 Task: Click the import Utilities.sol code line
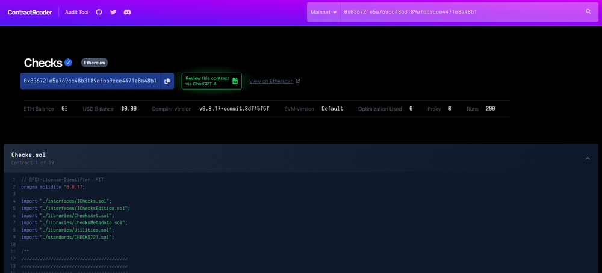pos(67,230)
